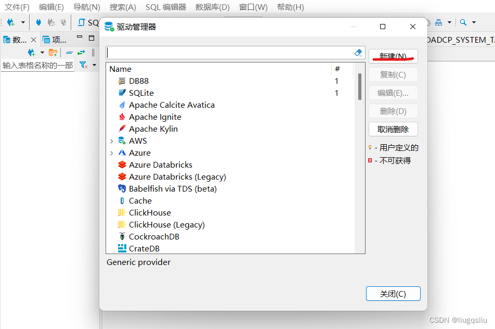Screen dimensions: 495x329
Task: Open the 编辑(E) menu
Action: (x=51, y=7)
